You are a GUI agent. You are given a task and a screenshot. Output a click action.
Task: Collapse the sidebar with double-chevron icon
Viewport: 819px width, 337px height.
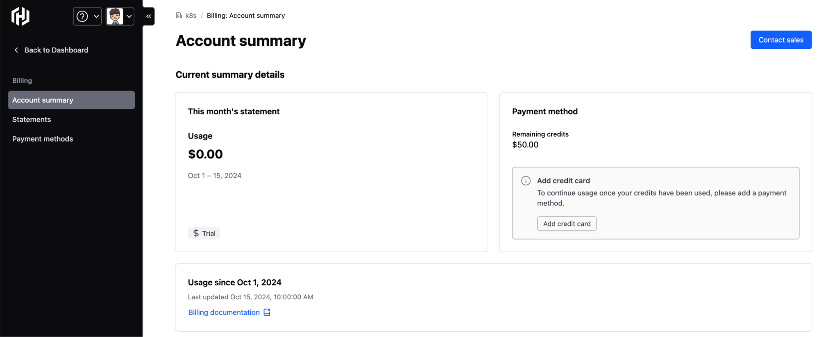click(149, 16)
